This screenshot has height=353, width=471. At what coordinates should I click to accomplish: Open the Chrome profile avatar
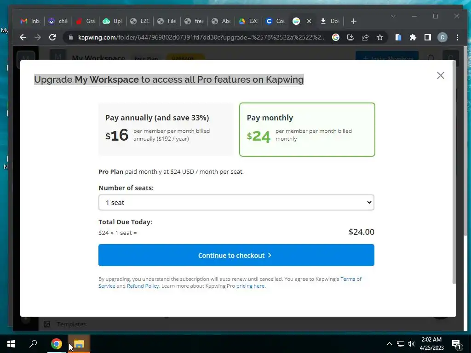point(442,37)
